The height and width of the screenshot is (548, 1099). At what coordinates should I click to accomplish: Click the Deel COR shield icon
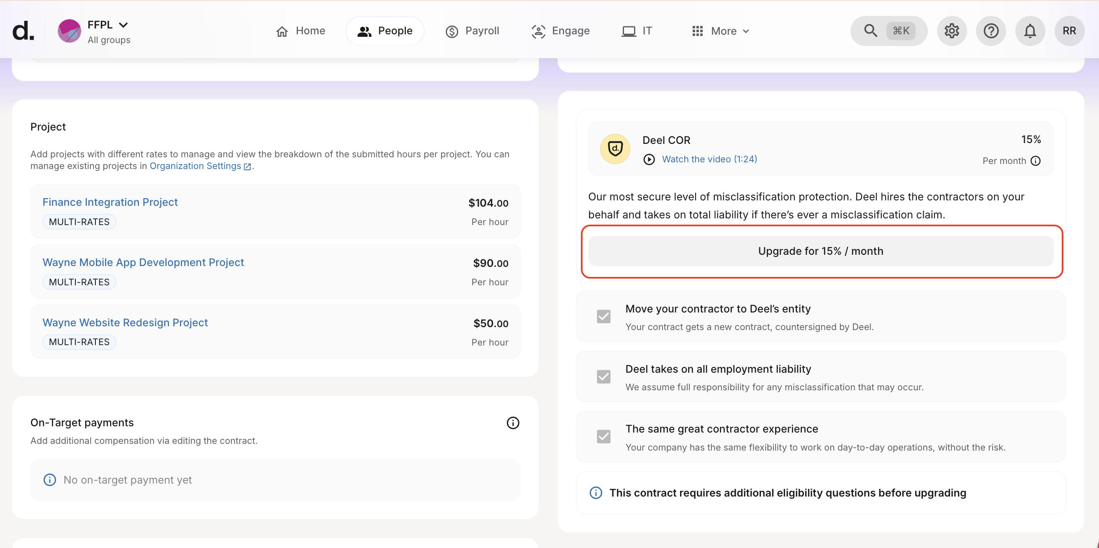pyautogui.click(x=615, y=149)
